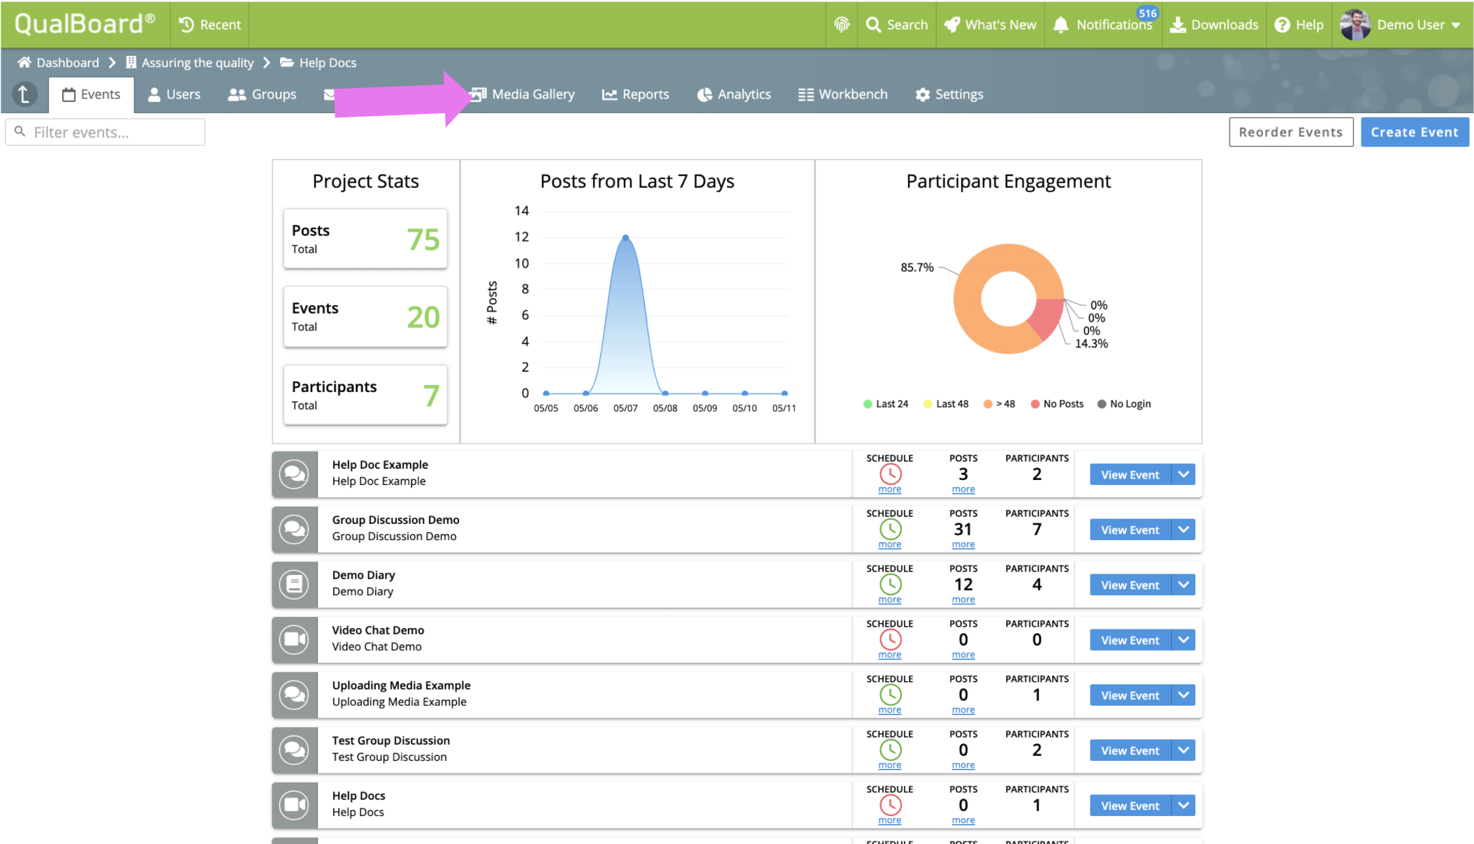
Task: Open the Notifications bell icon
Action: tap(1060, 24)
